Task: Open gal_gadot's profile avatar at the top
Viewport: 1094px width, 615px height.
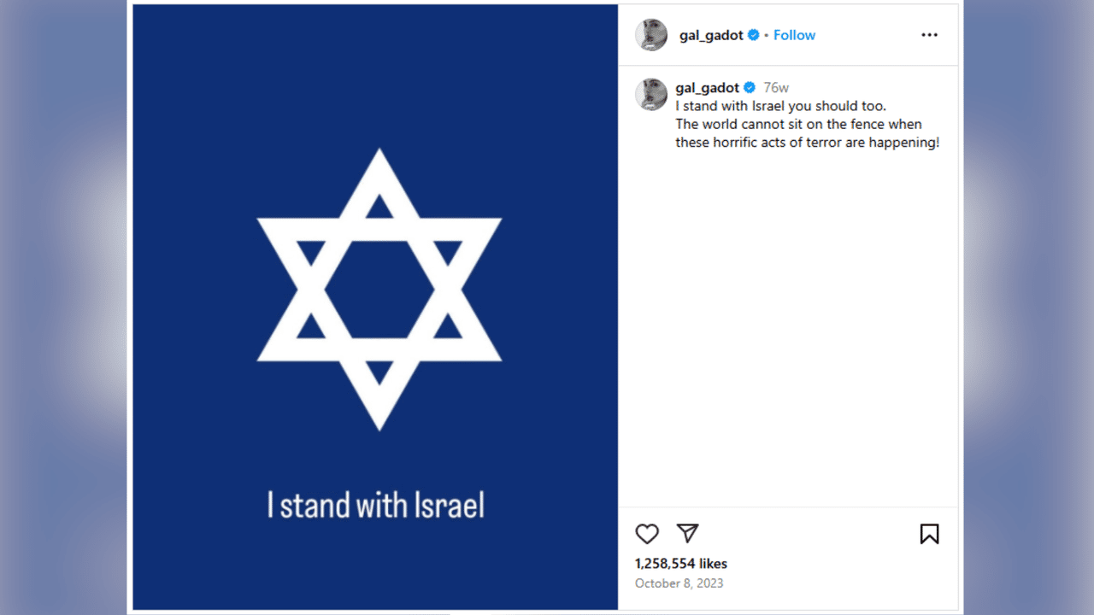Action: point(650,35)
